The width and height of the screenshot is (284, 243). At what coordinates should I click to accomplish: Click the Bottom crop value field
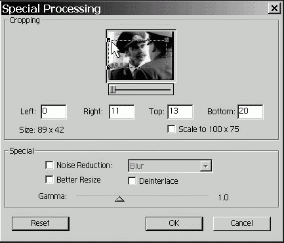pos(251,112)
